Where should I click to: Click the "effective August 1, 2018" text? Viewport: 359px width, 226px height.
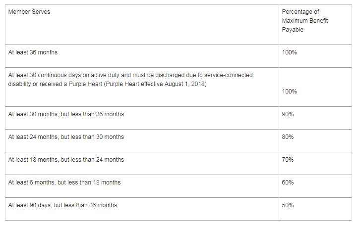pos(175,84)
